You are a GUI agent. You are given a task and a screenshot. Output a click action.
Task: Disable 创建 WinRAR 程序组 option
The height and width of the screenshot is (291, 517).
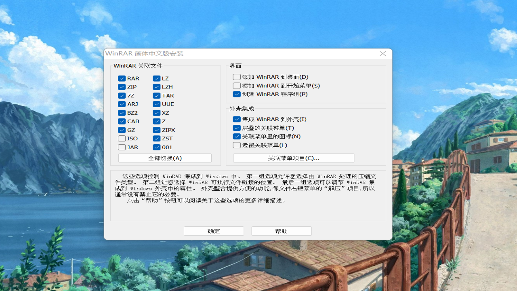coord(236,94)
